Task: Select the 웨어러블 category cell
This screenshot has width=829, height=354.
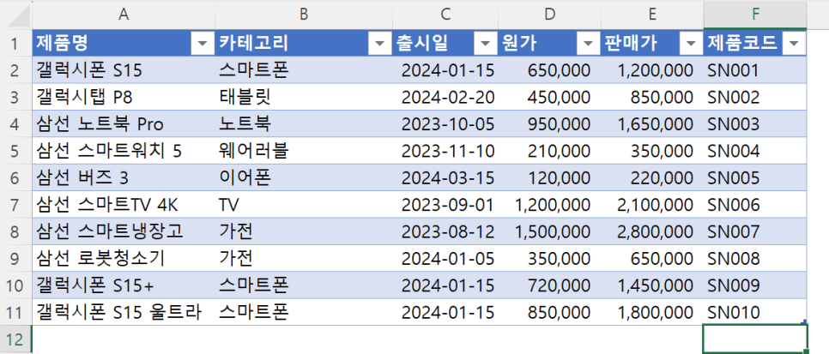Action: point(304,151)
